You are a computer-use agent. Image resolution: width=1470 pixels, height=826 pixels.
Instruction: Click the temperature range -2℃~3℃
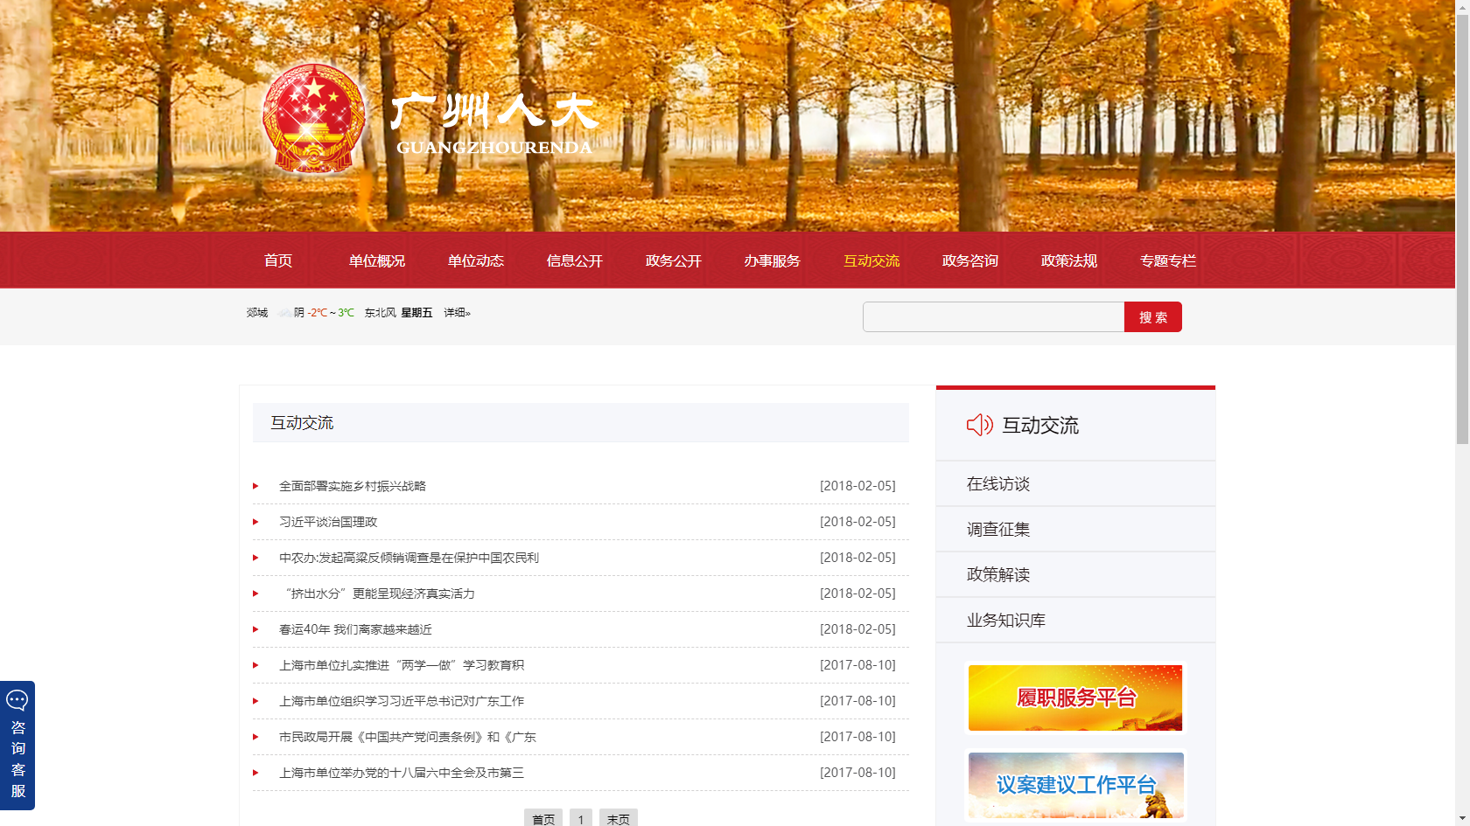point(331,313)
